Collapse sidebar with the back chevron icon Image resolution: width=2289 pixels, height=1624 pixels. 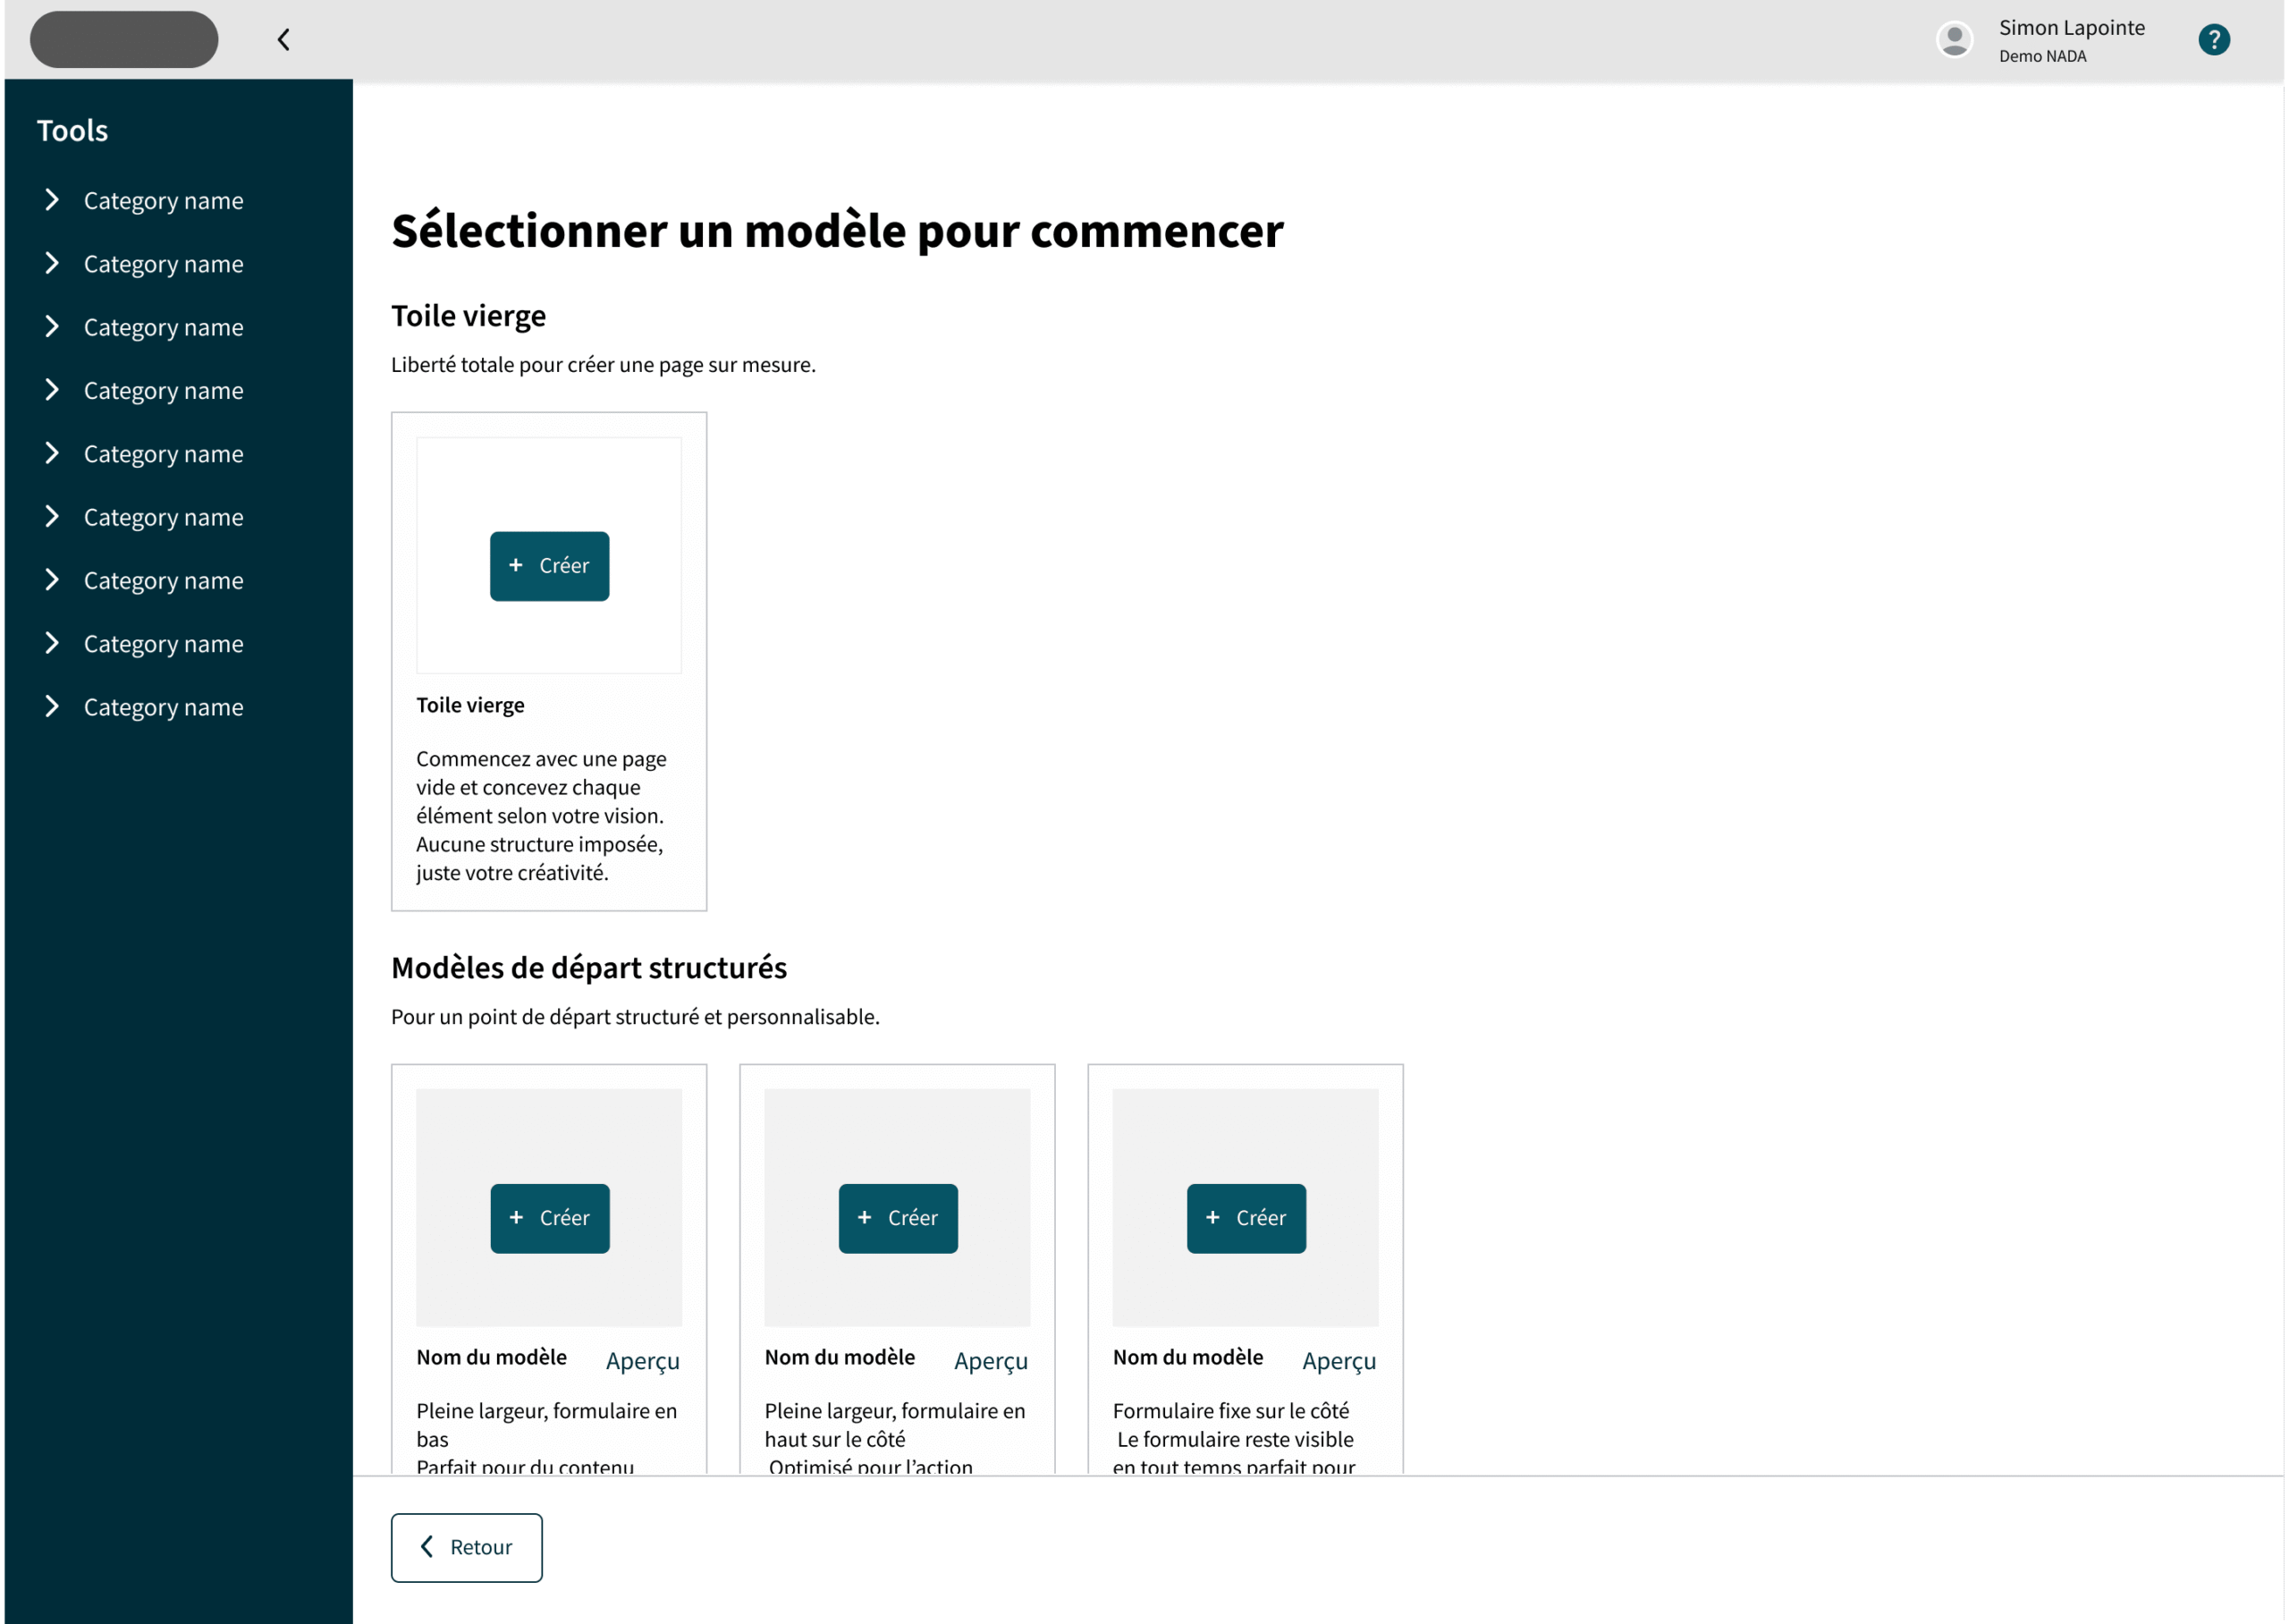(283, 40)
